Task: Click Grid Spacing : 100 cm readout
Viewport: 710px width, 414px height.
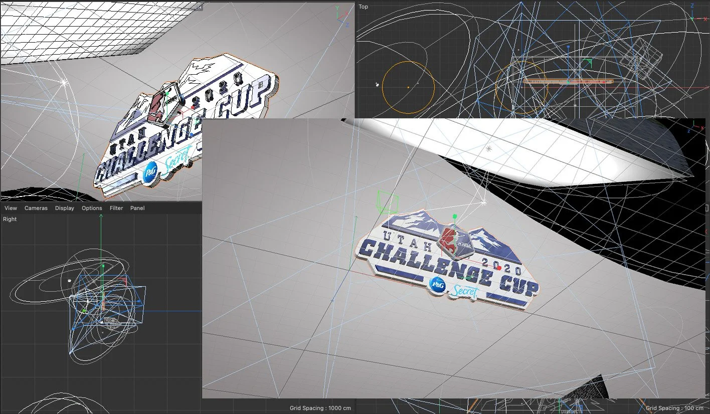Action: coord(675,408)
